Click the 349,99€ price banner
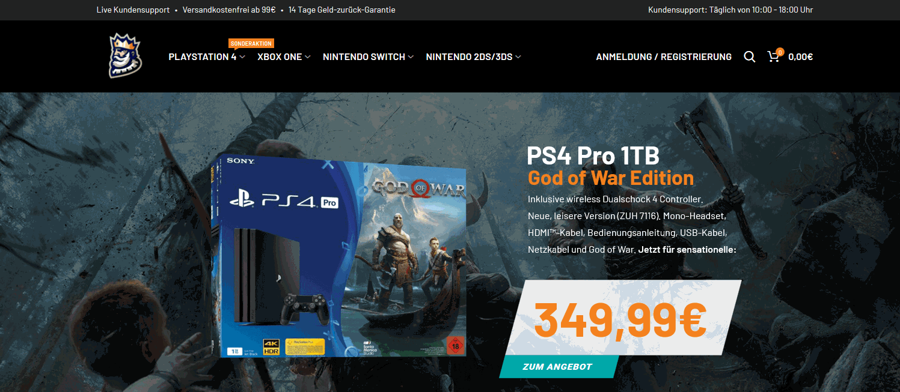The height and width of the screenshot is (392, 900). [x=623, y=318]
